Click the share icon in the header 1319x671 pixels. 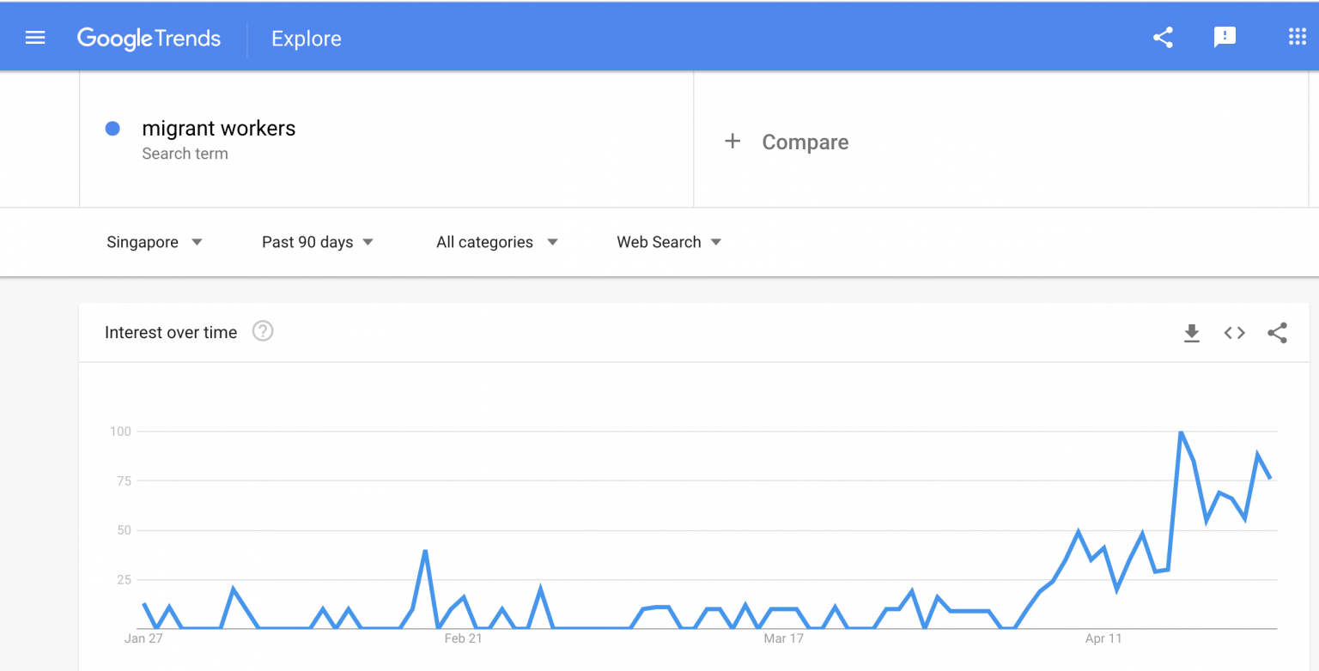point(1163,38)
